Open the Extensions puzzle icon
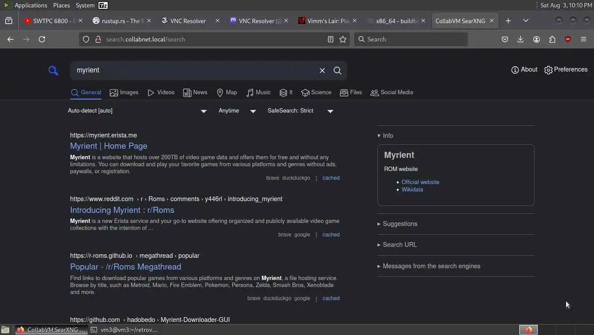Image resolution: width=594 pixels, height=335 pixels. (552, 39)
